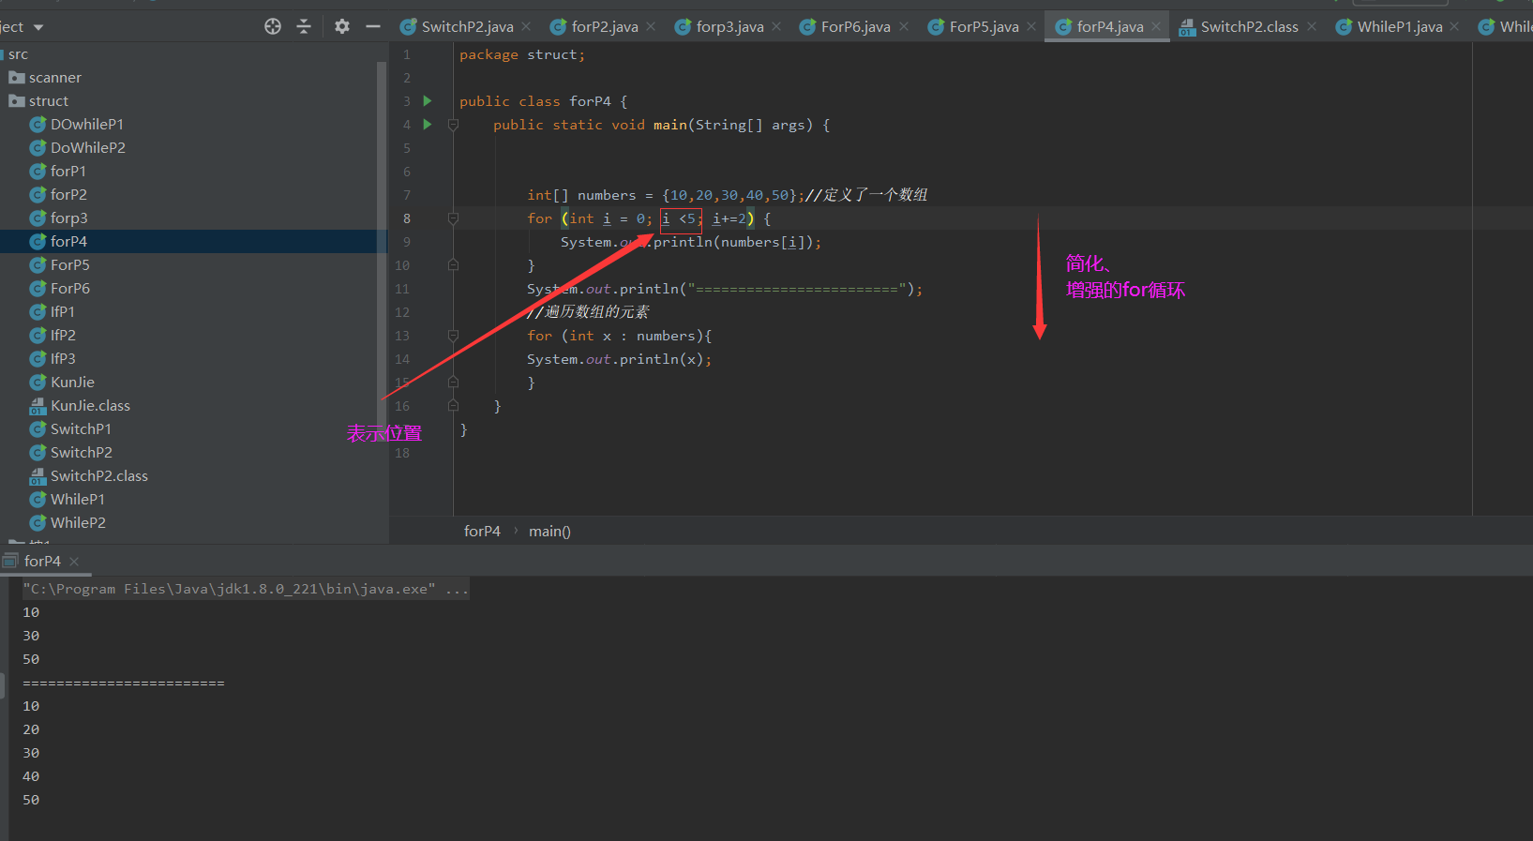1533x841 pixels.
Task: Click the locate/scroll-from-source target icon
Action: pos(273,26)
